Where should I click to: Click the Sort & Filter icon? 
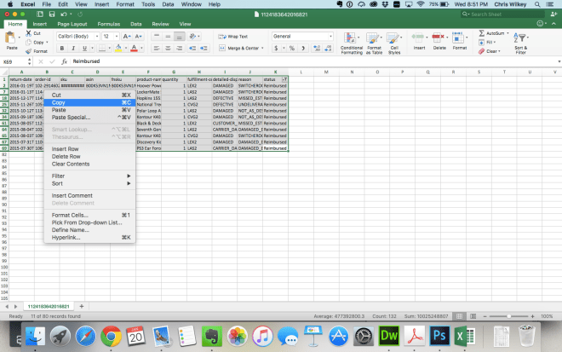pos(521,43)
